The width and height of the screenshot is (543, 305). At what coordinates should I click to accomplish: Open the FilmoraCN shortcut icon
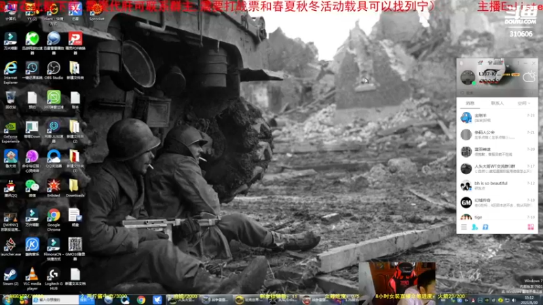[54, 249]
